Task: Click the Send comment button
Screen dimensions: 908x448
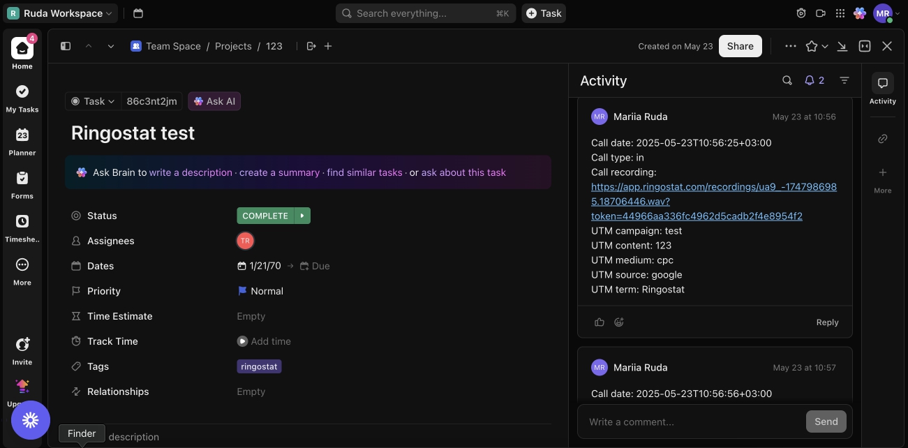Action: (826, 421)
